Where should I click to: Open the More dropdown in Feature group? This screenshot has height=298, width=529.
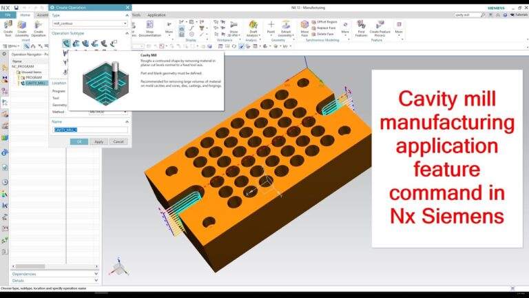coord(399,28)
